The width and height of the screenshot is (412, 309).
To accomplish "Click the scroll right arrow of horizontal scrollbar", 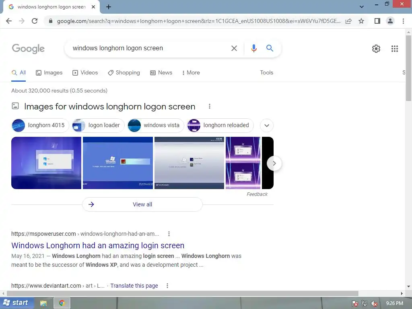I will coord(402,293).
